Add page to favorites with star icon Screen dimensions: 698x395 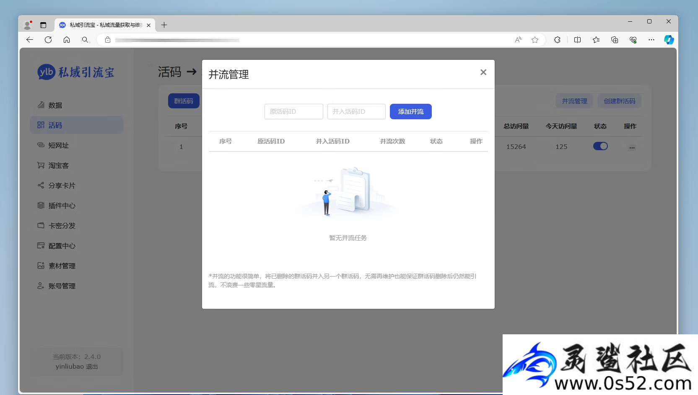pyautogui.click(x=535, y=40)
